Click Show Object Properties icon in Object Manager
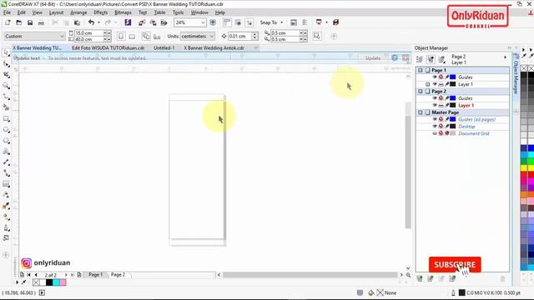 click(420, 59)
